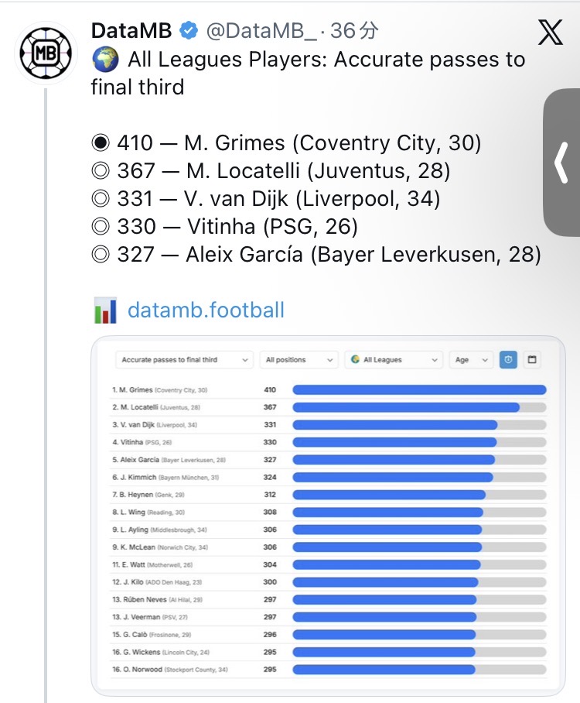The image size is (580, 703).
Task: Click the calendar icon button
Action: pyautogui.click(x=531, y=360)
